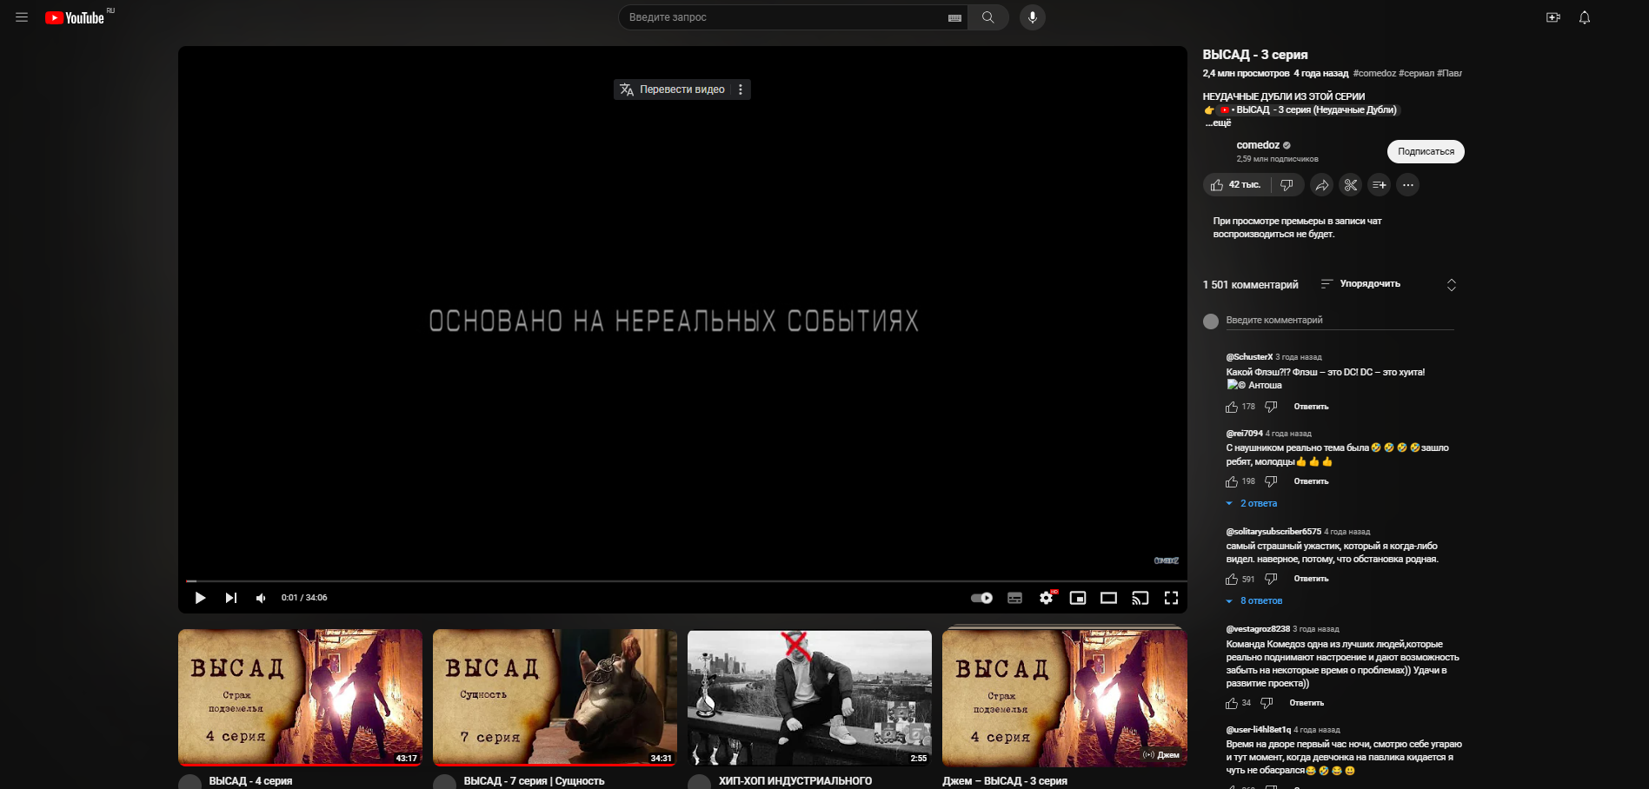
Task: Click the #comedoz hashtag
Action: coord(1374,73)
